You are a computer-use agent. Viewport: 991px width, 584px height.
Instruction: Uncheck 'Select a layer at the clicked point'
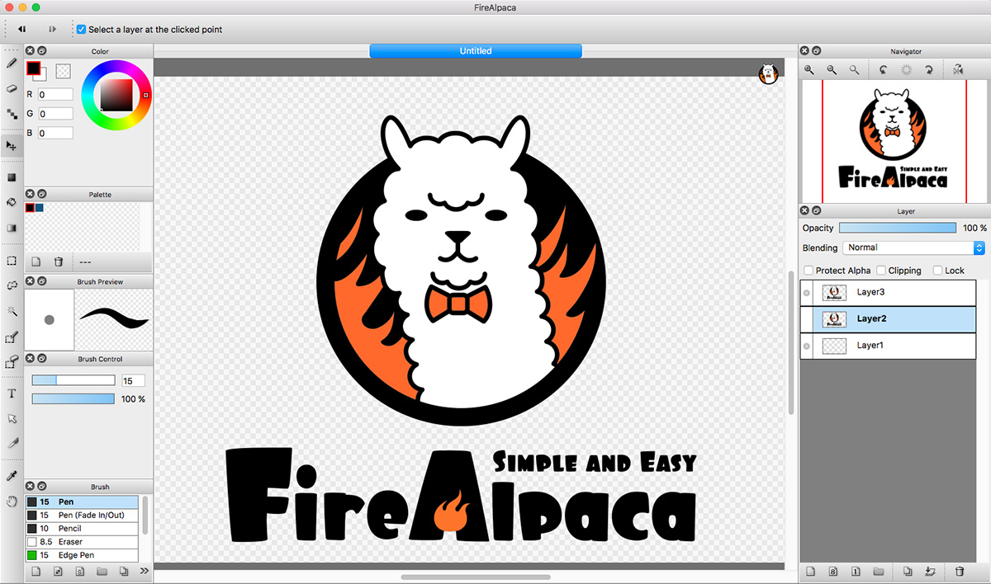(80, 29)
